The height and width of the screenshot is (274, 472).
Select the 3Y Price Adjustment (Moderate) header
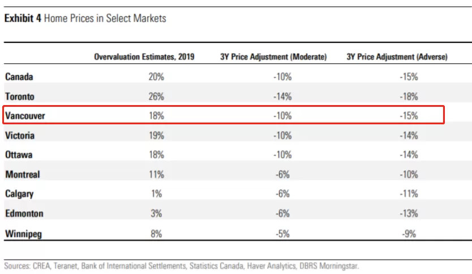click(x=273, y=57)
